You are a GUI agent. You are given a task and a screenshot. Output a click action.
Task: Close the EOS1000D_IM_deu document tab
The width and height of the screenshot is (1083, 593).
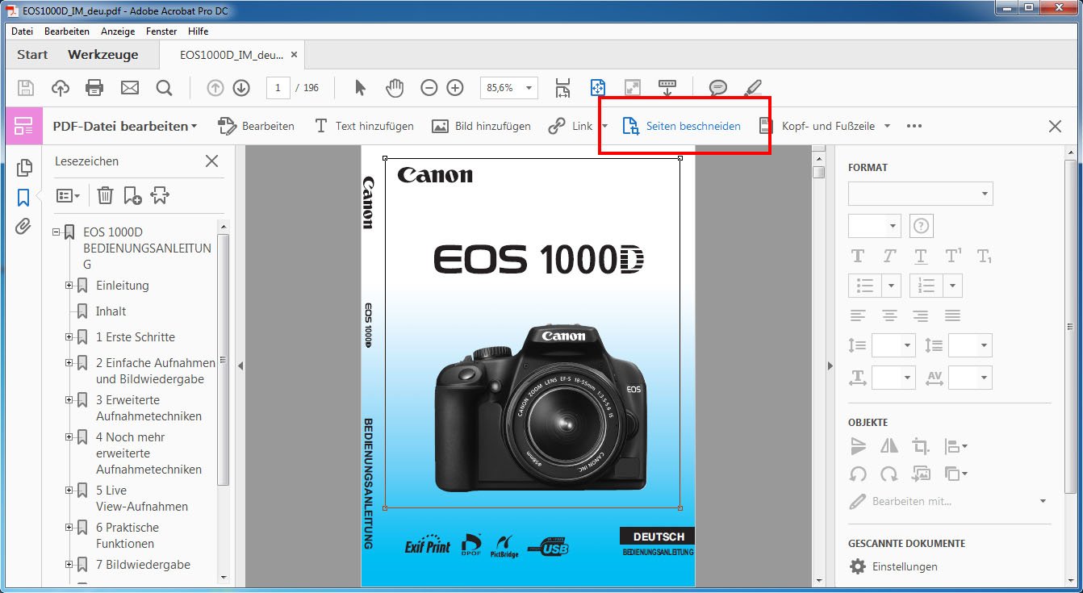click(294, 55)
